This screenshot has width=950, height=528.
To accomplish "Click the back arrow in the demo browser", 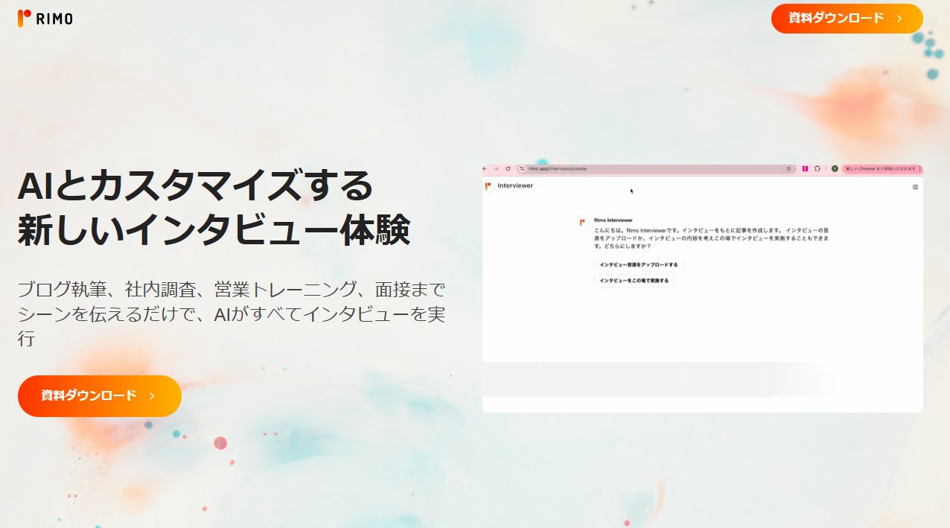I will point(485,169).
